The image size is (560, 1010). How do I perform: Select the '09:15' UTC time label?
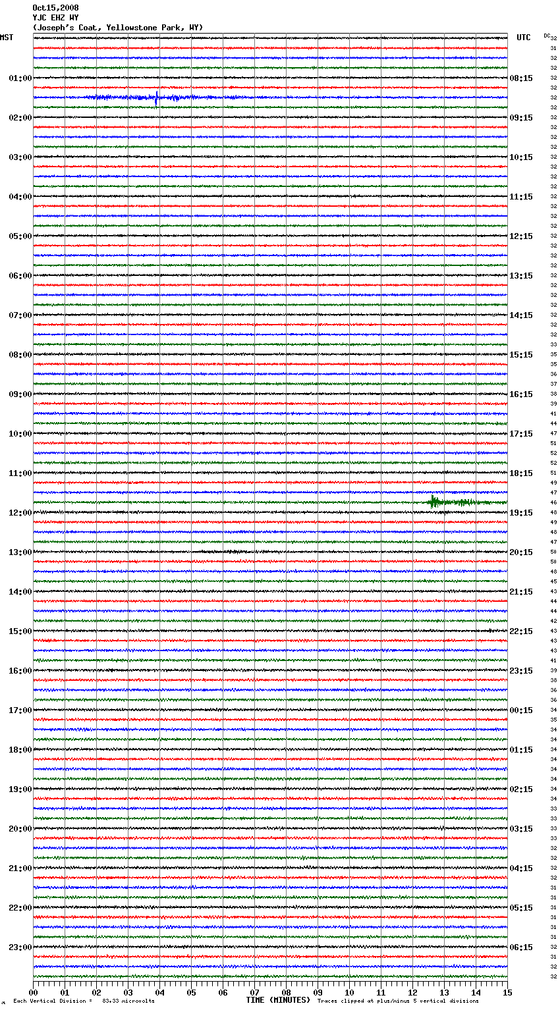521,118
